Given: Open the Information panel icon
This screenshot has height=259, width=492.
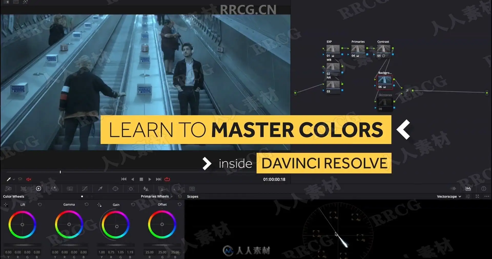Looking at the screenshot, I should (484, 189).
